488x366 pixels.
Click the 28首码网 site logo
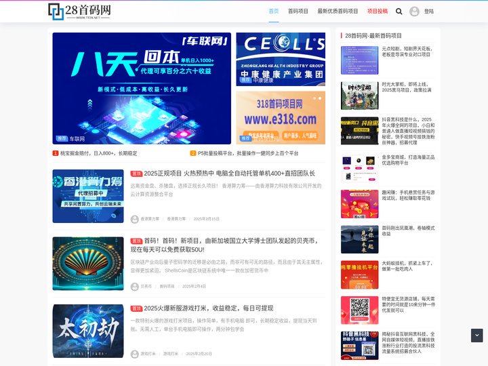click(79, 12)
